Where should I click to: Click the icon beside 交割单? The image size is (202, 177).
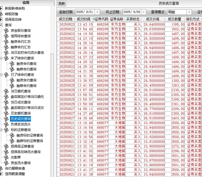[6, 157]
